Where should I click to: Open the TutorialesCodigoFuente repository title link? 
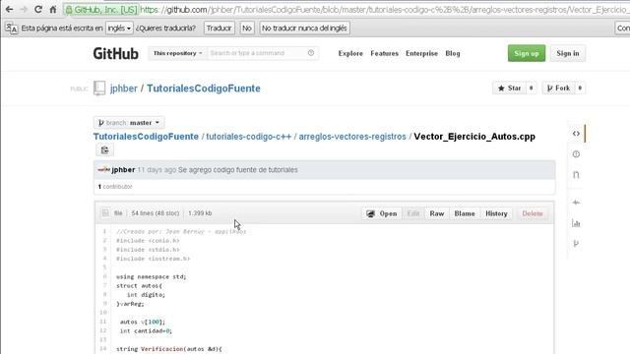tap(204, 88)
